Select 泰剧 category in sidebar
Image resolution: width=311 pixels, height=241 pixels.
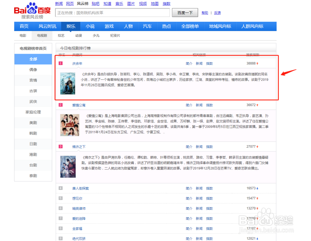point(33,176)
